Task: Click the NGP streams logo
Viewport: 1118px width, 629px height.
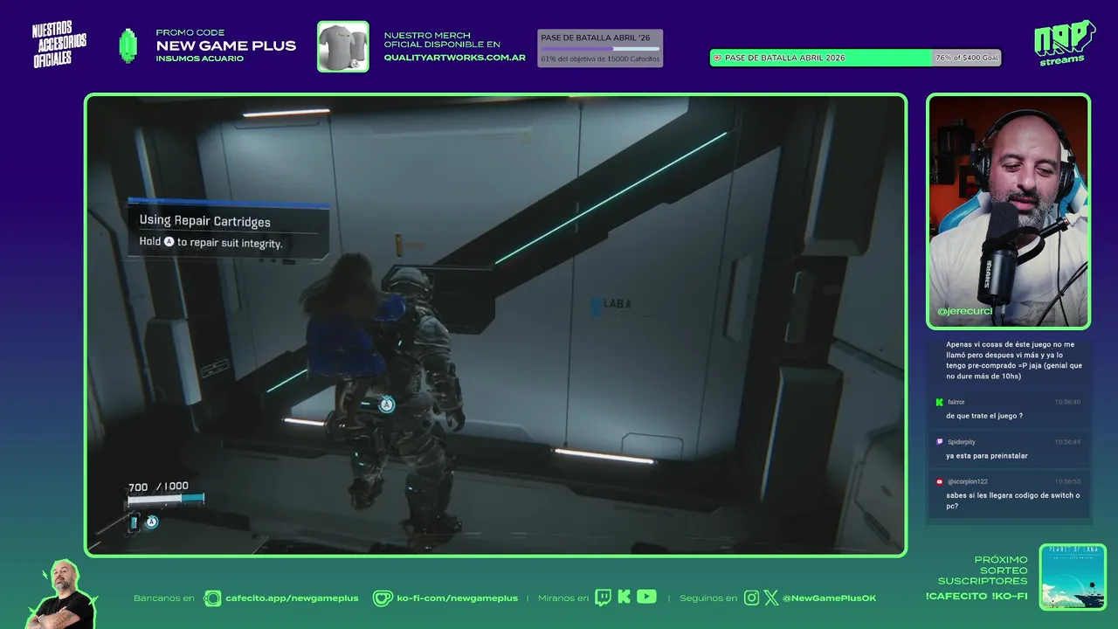Action: point(1065,44)
